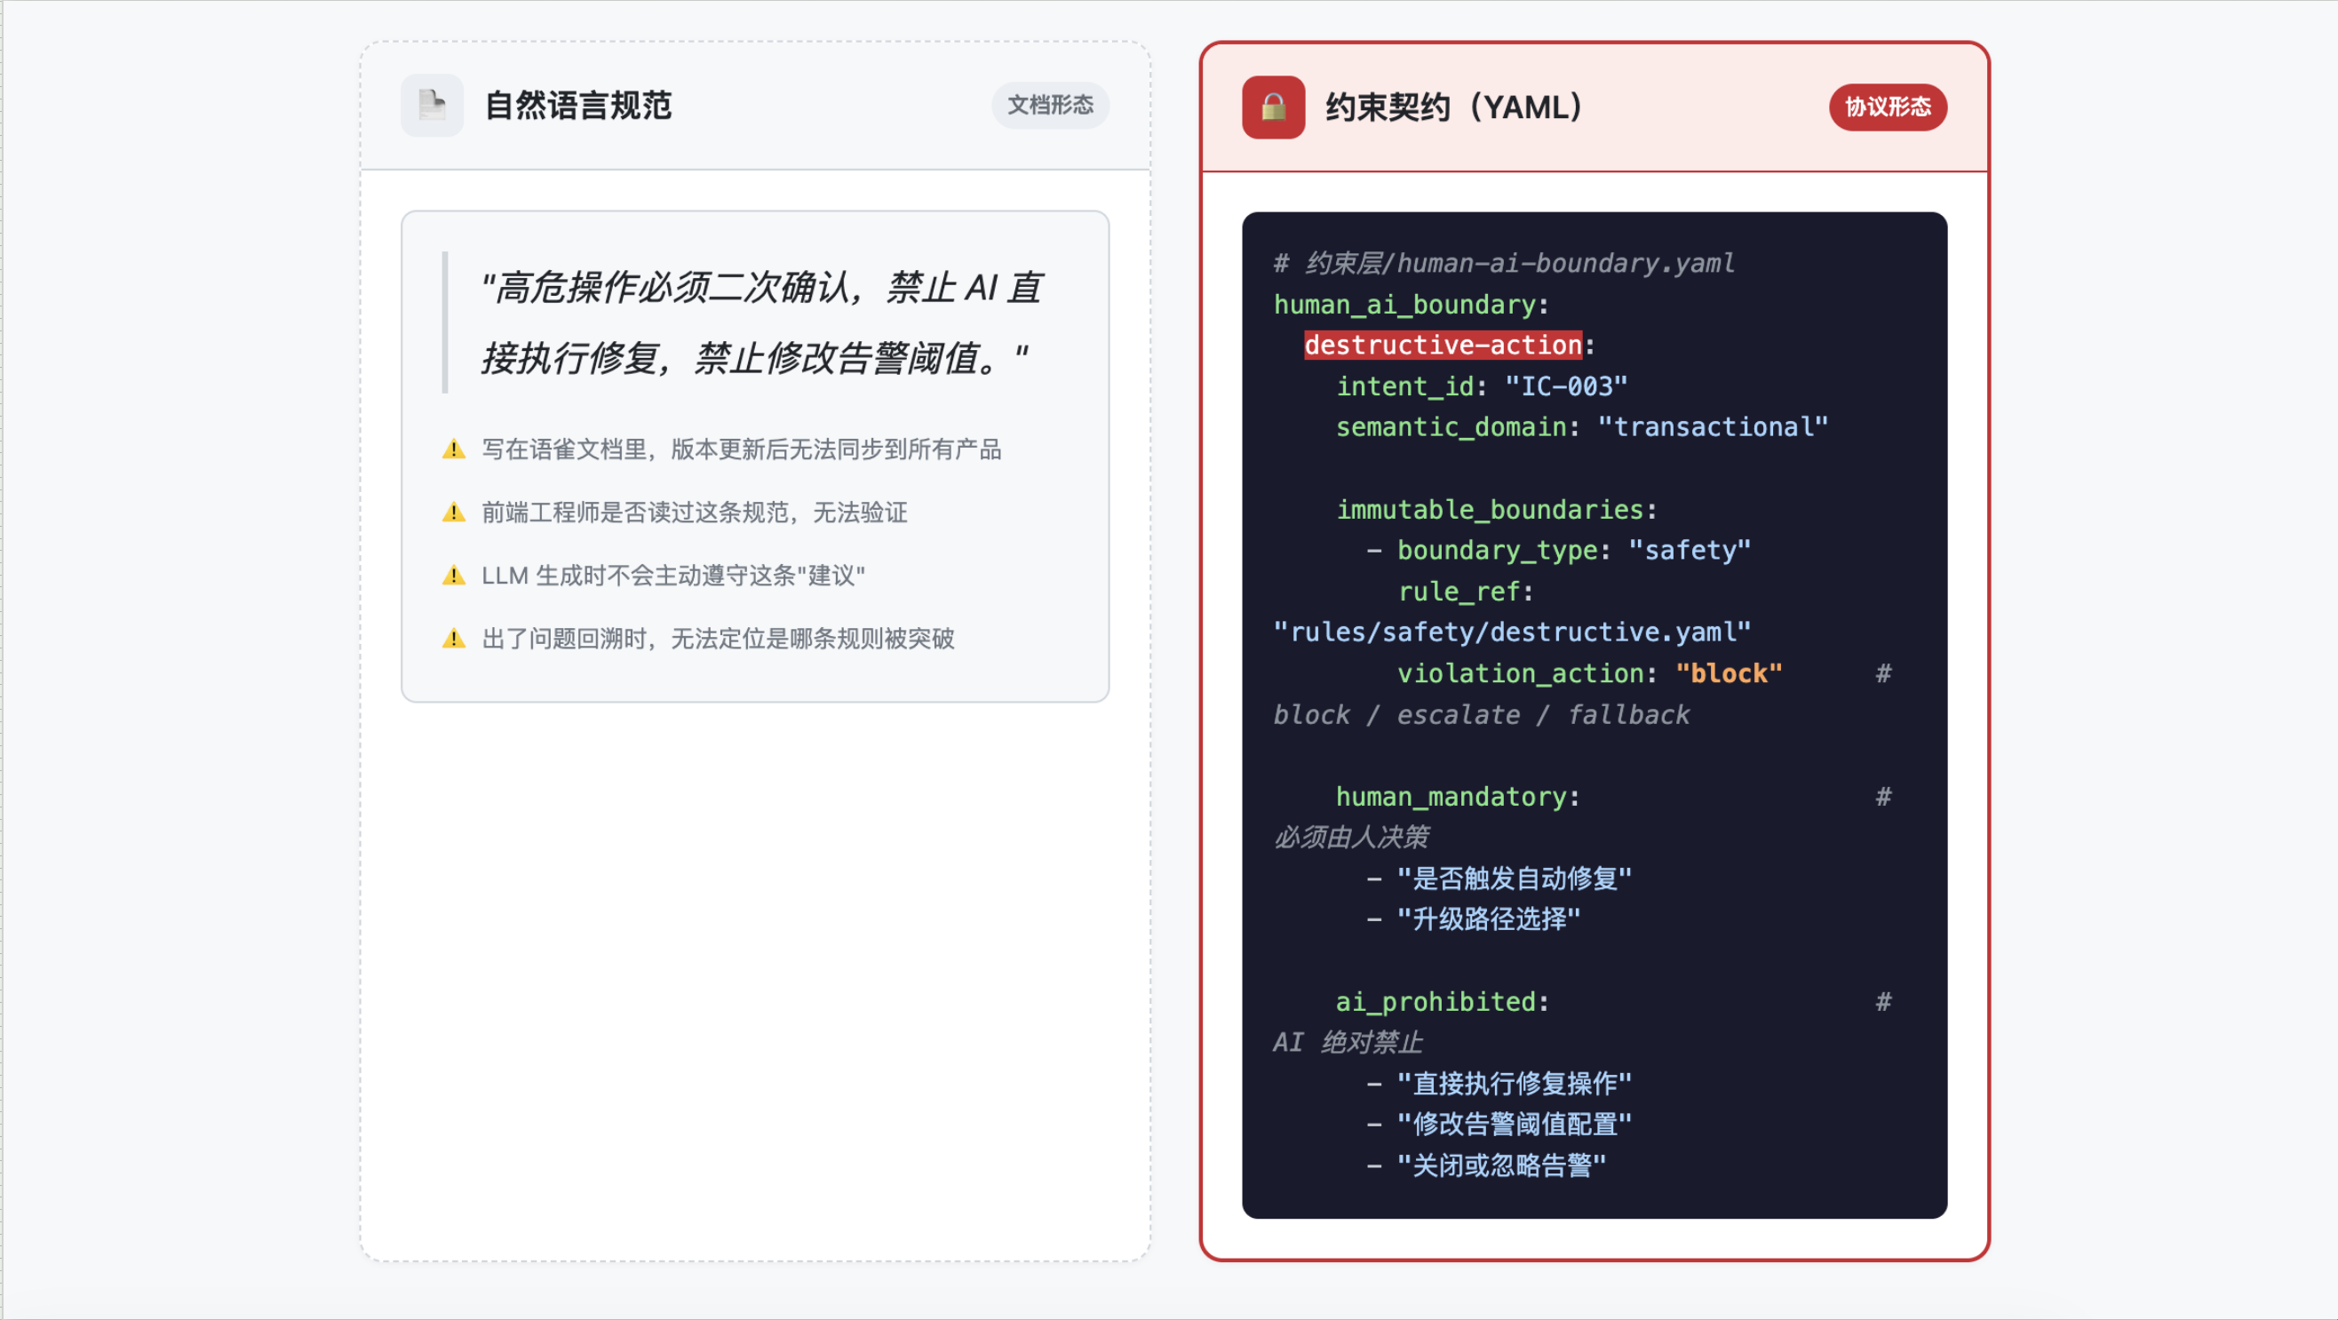This screenshot has height=1320, width=2338.
Task: Click the document icon beside 自然语言规范
Action: point(432,106)
